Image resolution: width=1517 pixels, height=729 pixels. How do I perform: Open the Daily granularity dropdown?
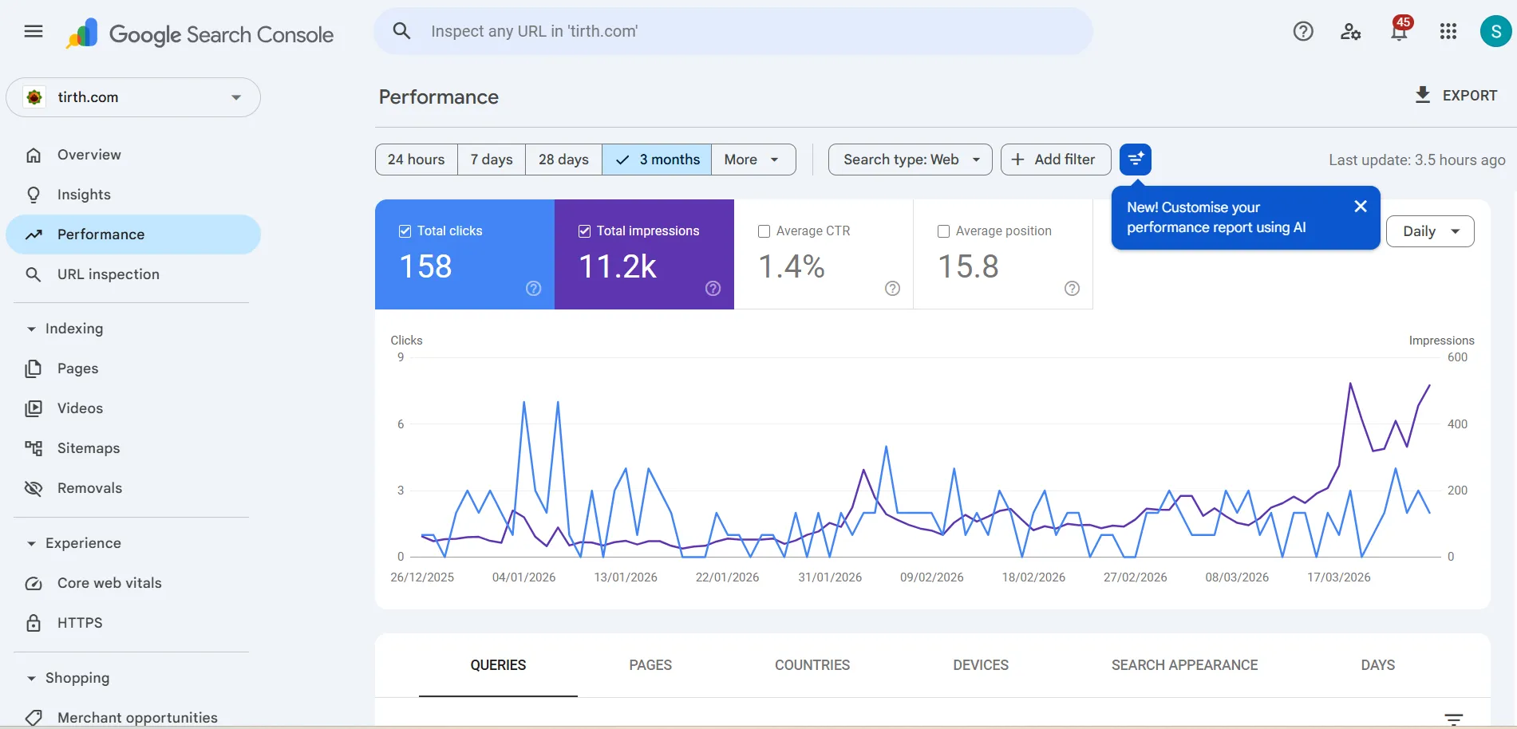tap(1429, 231)
